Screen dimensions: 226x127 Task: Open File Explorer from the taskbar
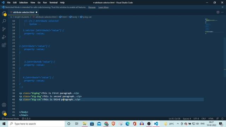coord(84,124)
